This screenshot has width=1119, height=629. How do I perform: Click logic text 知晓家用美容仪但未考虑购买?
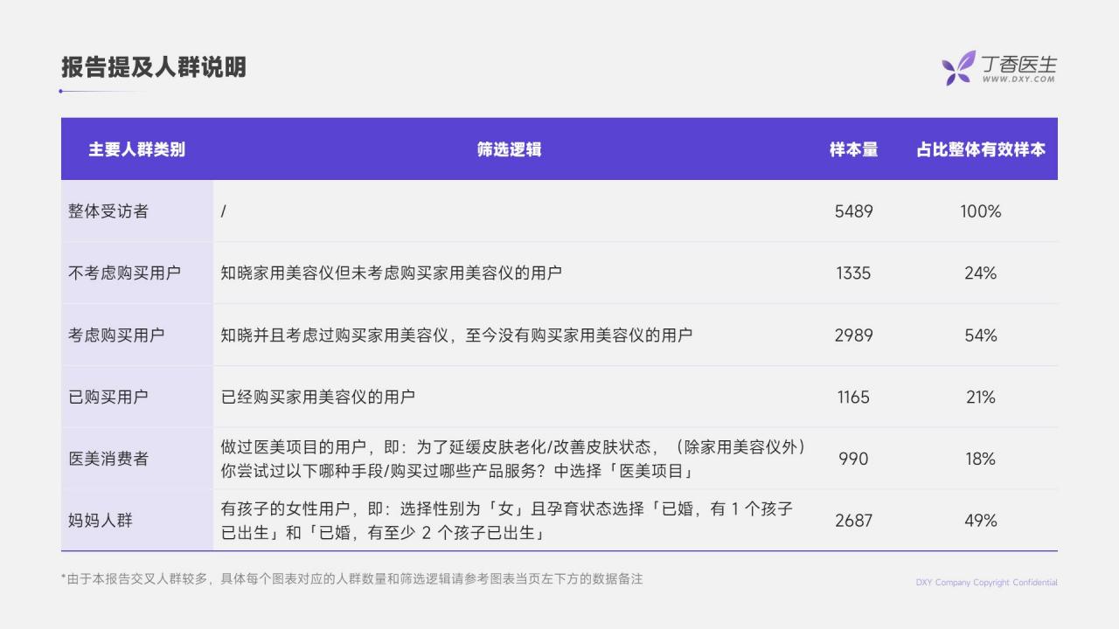(x=391, y=273)
